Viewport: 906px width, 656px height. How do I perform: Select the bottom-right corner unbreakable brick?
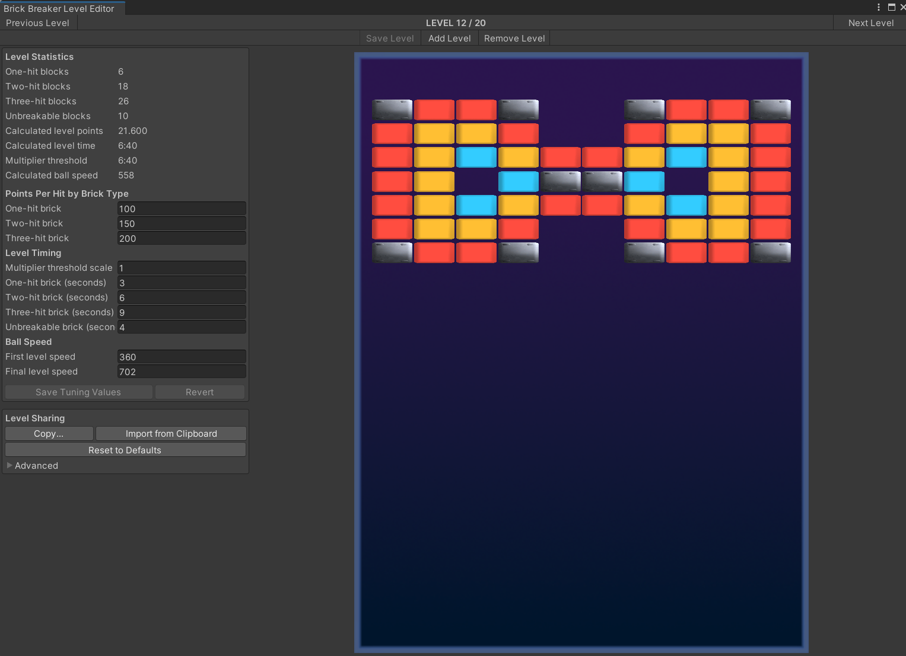point(771,252)
